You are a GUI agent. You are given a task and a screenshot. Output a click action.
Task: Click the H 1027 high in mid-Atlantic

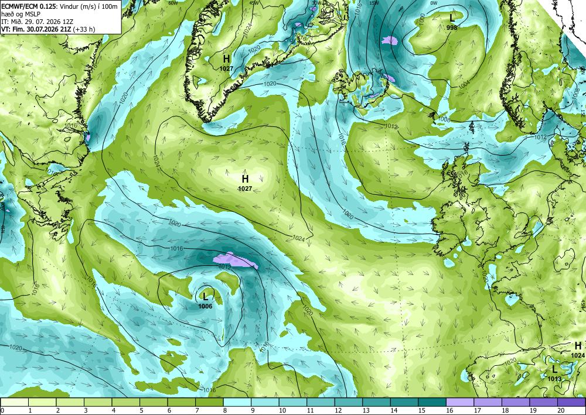click(245, 183)
